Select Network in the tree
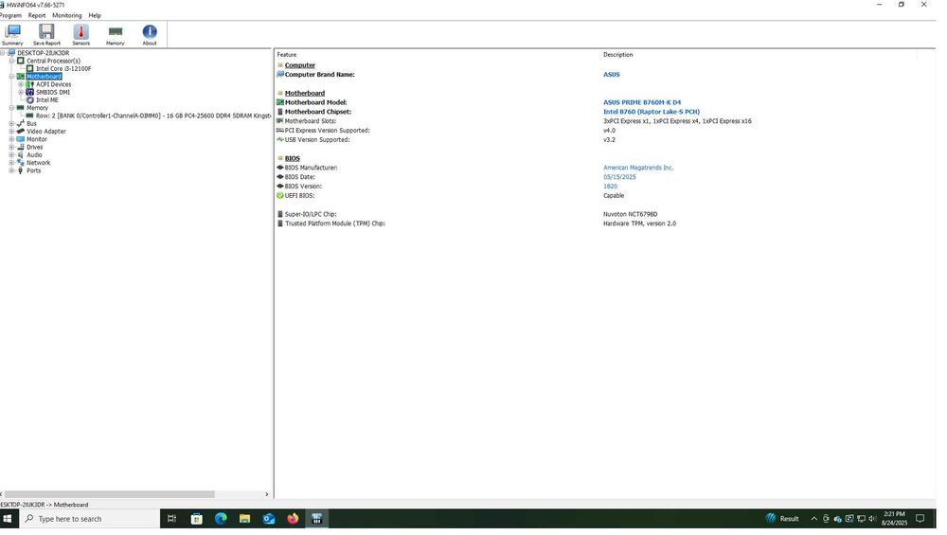Viewport: 947px width, 535px height. coord(38,163)
